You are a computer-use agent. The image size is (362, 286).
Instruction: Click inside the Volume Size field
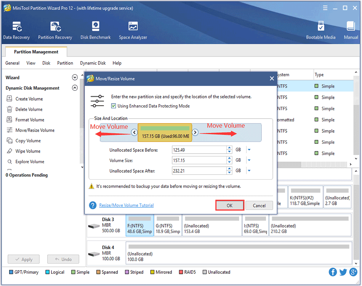coord(199,160)
